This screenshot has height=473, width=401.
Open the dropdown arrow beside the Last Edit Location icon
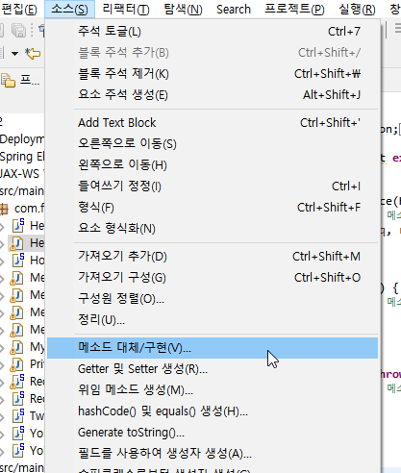click(14, 54)
